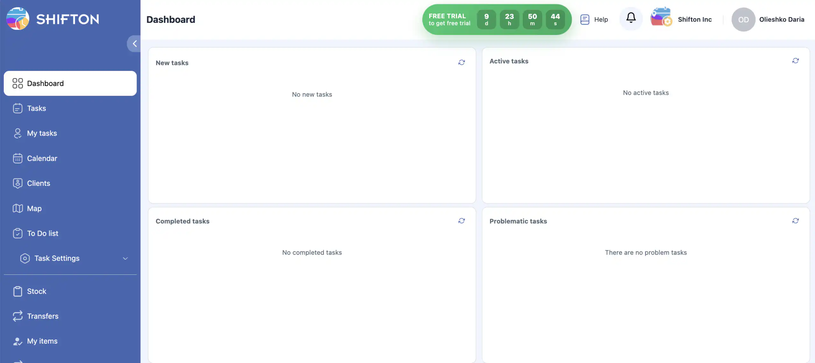Expand the Task Settings chevron
Image resolution: width=815 pixels, height=363 pixels.
pyautogui.click(x=125, y=258)
